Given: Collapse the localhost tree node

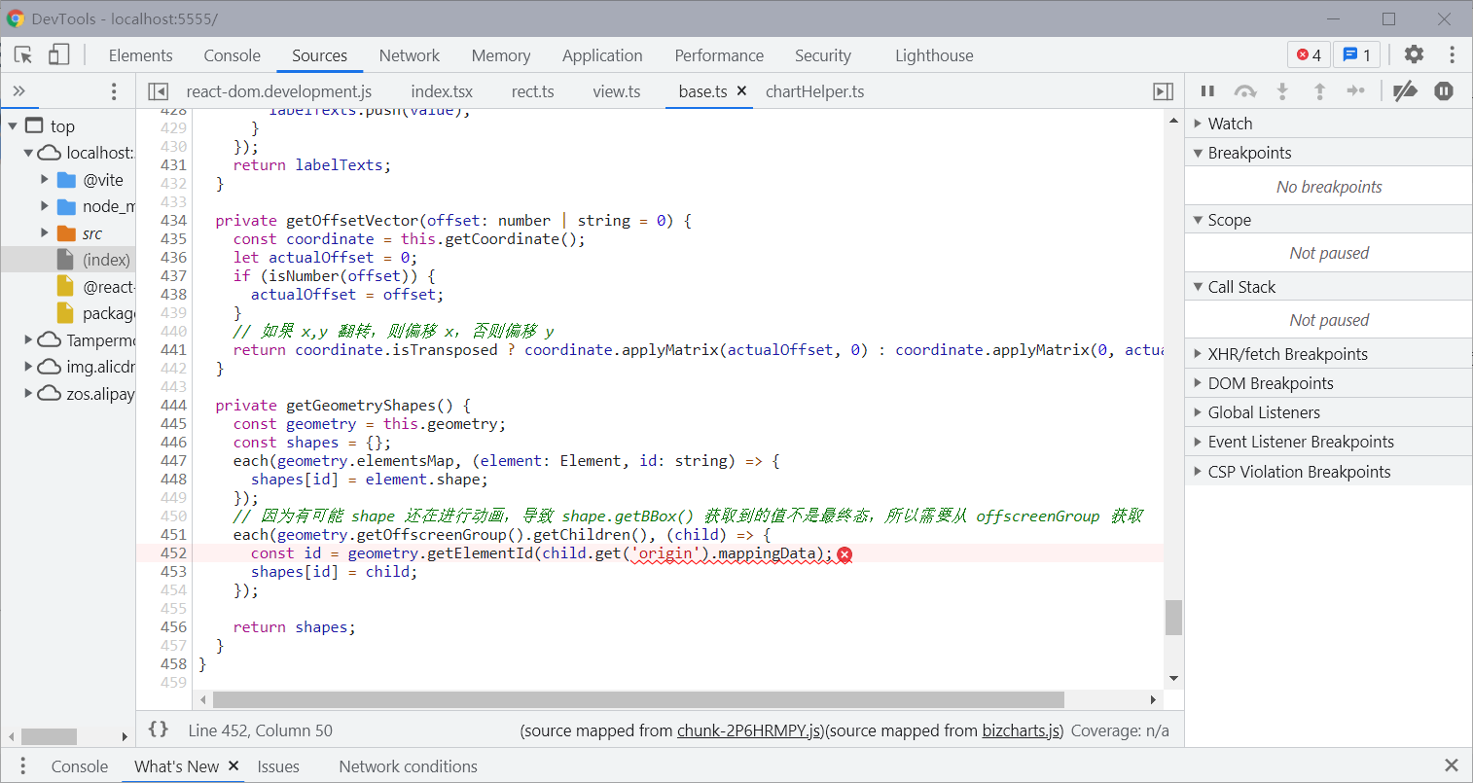Looking at the screenshot, I should [28, 153].
